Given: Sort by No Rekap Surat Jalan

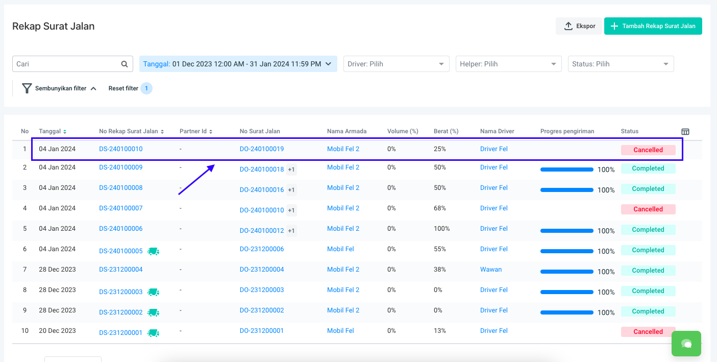Looking at the screenshot, I should click(162, 132).
